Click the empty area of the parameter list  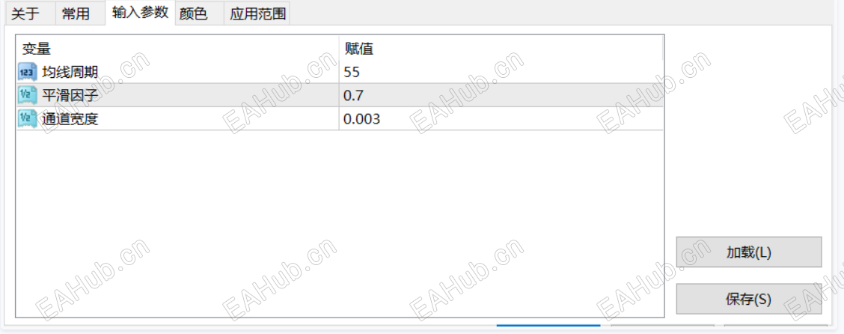point(340,223)
